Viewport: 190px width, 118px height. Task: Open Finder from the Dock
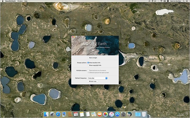46,114
